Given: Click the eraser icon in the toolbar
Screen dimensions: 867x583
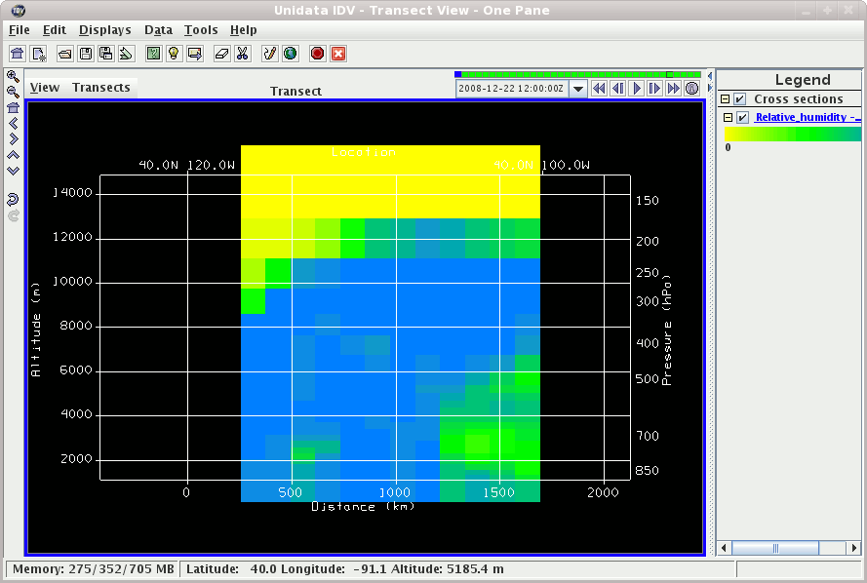Looking at the screenshot, I should point(221,54).
